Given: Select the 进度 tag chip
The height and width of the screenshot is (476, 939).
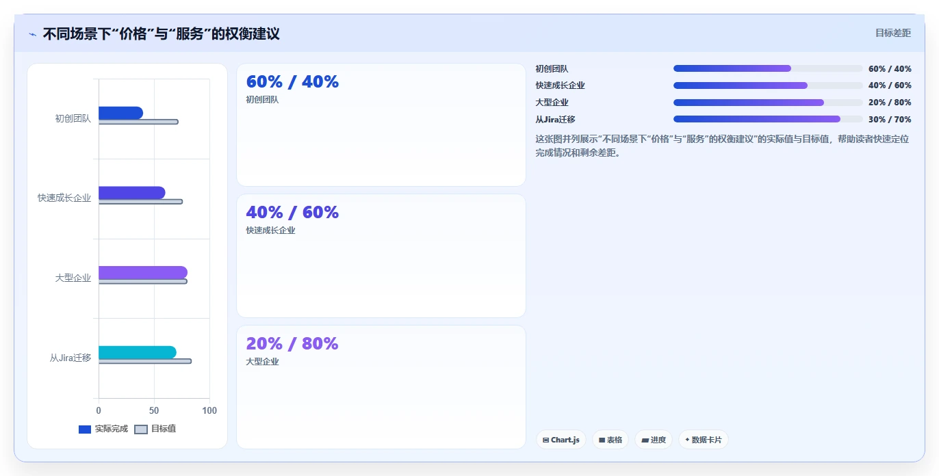Looking at the screenshot, I should tap(654, 440).
